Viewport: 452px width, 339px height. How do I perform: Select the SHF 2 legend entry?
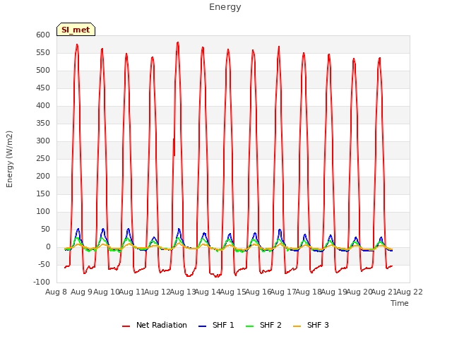point(263,325)
